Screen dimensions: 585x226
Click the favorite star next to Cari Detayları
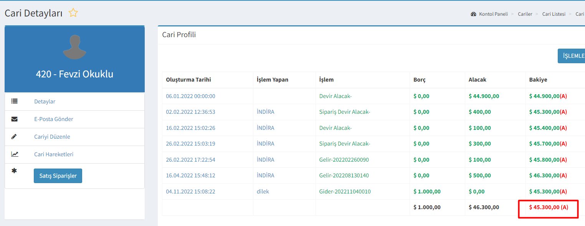pos(73,13)
